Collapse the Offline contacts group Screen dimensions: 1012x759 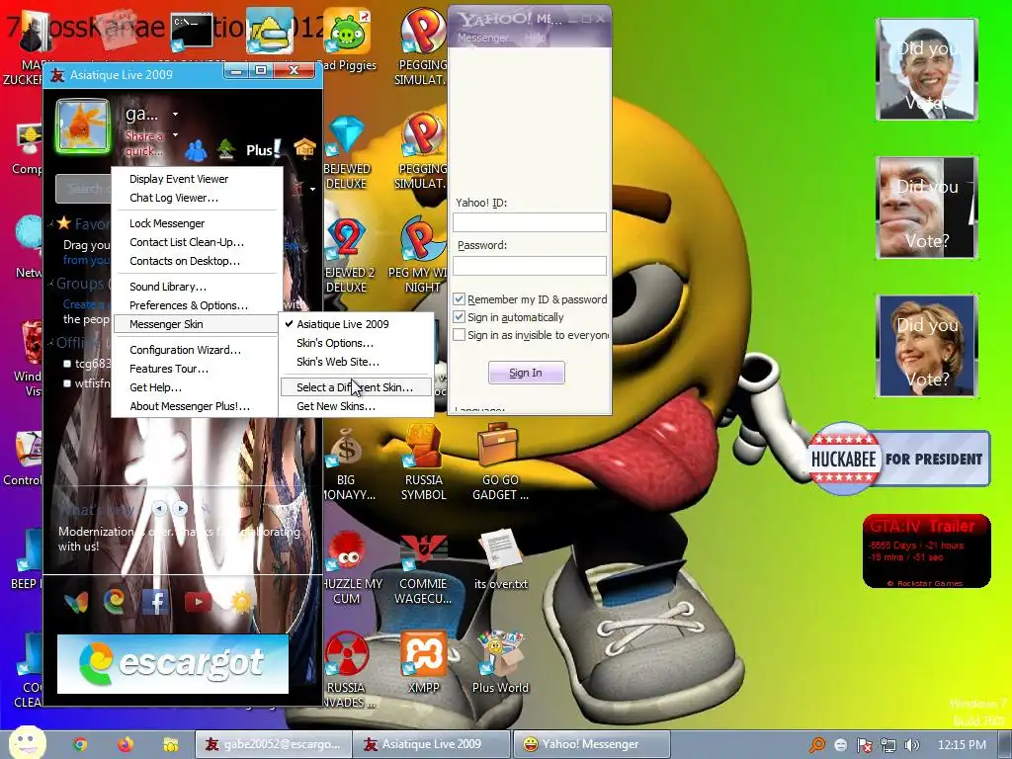pyautogui.click(x=50, y=342)
